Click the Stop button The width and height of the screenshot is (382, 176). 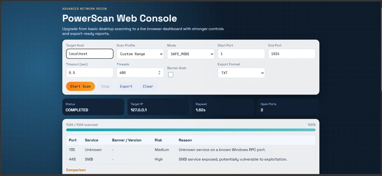[105, 86]
